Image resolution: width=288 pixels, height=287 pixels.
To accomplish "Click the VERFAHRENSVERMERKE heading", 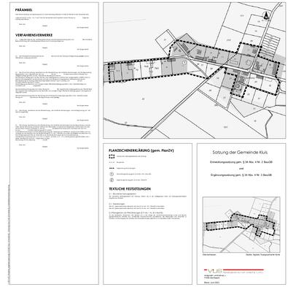I will [34, 35].
